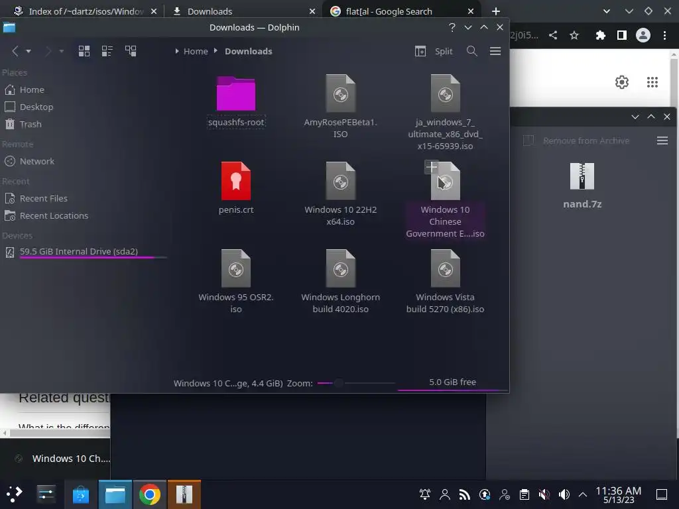Image resolution: width=679 pixels, height=509 pixels.
Task: Select Windows Vista build 5270 iso file
Action: (445, 281)
